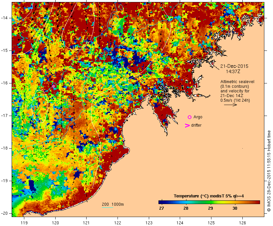Click the '200 1000m' depth contour label
The image size is (273, 226).
(x=113, y=204)
